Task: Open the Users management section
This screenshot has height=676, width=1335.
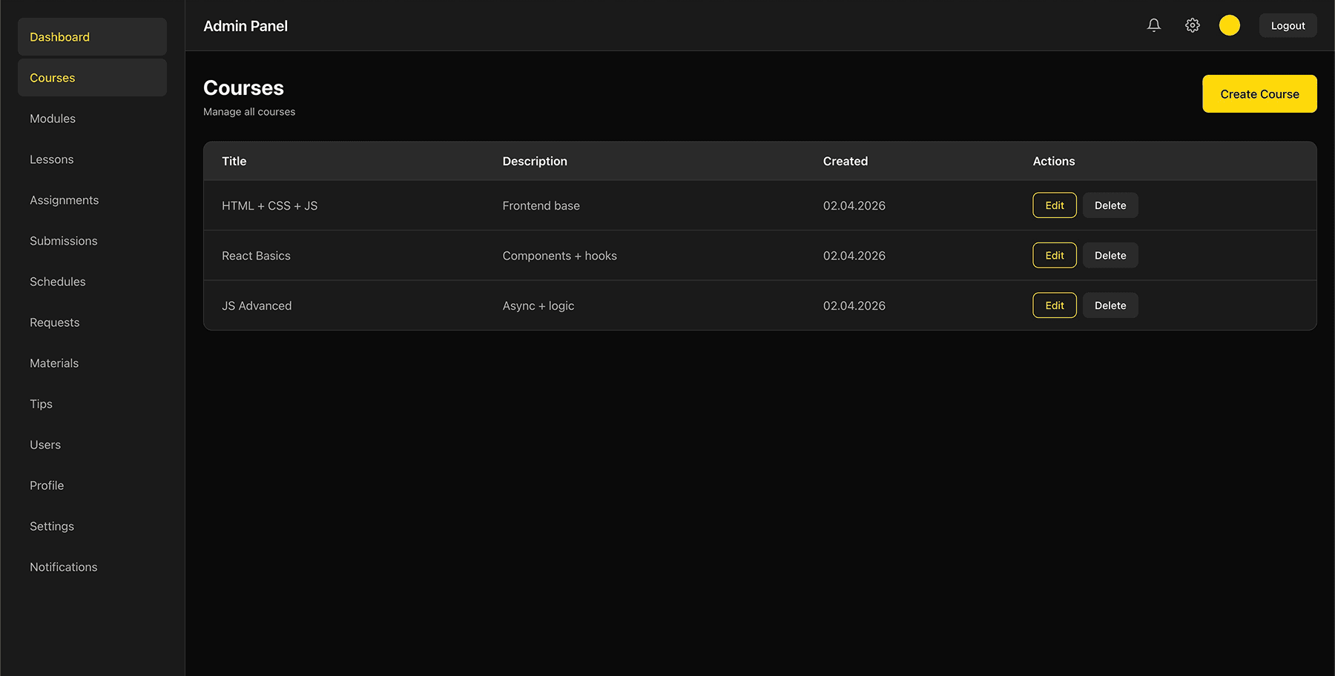Action: [x=45, y=444]
